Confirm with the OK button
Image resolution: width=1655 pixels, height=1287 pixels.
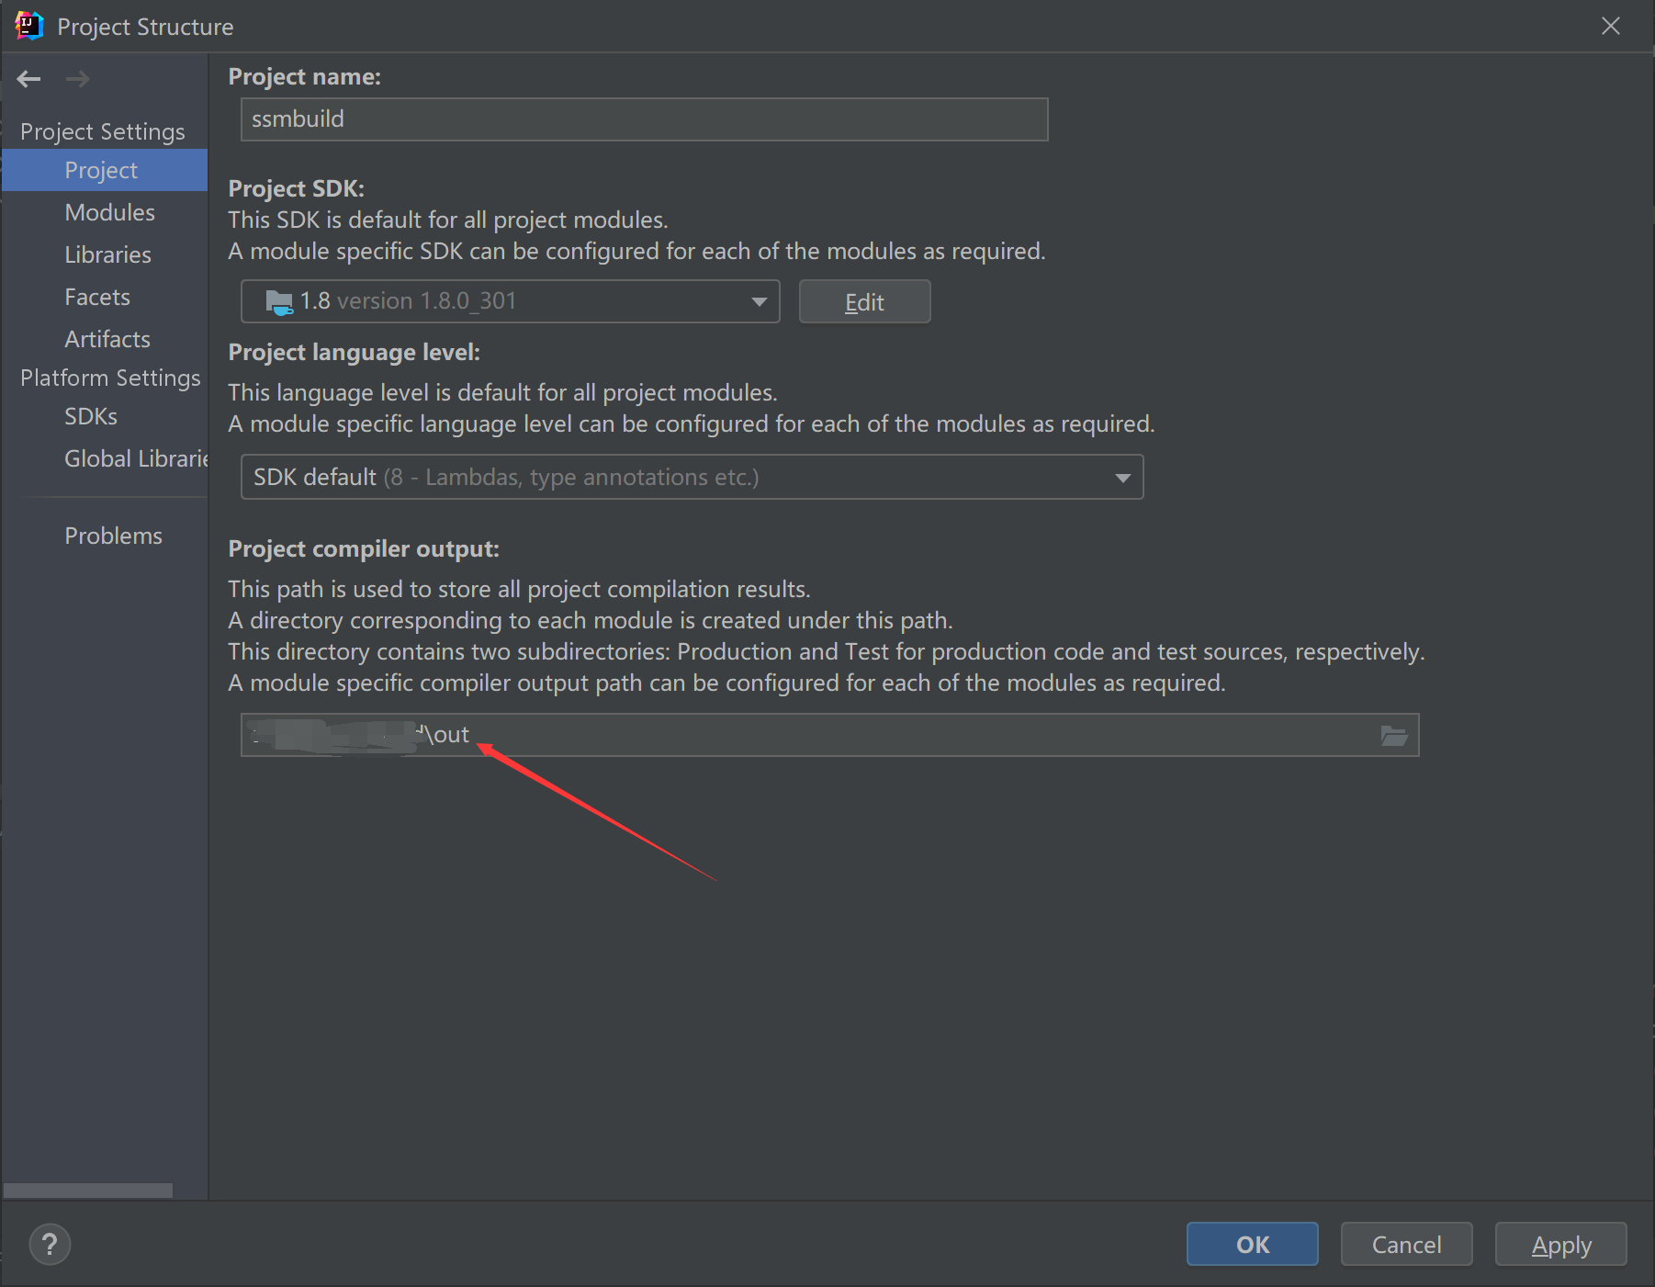(1253, 1244)
